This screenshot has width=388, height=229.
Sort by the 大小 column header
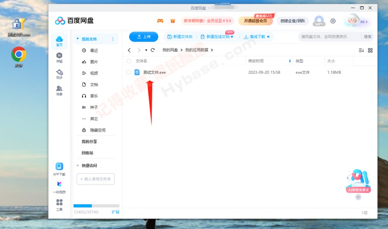331,61
